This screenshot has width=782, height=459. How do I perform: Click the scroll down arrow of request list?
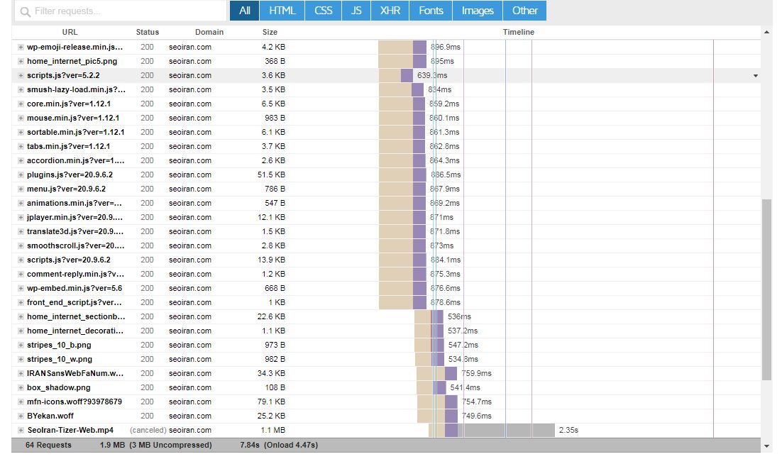coord(766,446)
